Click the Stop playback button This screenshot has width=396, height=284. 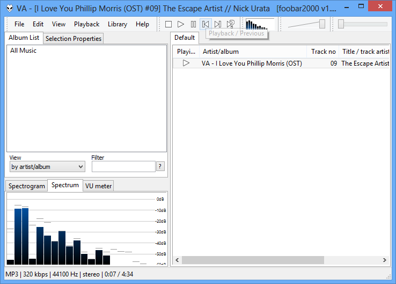point(168,24)
